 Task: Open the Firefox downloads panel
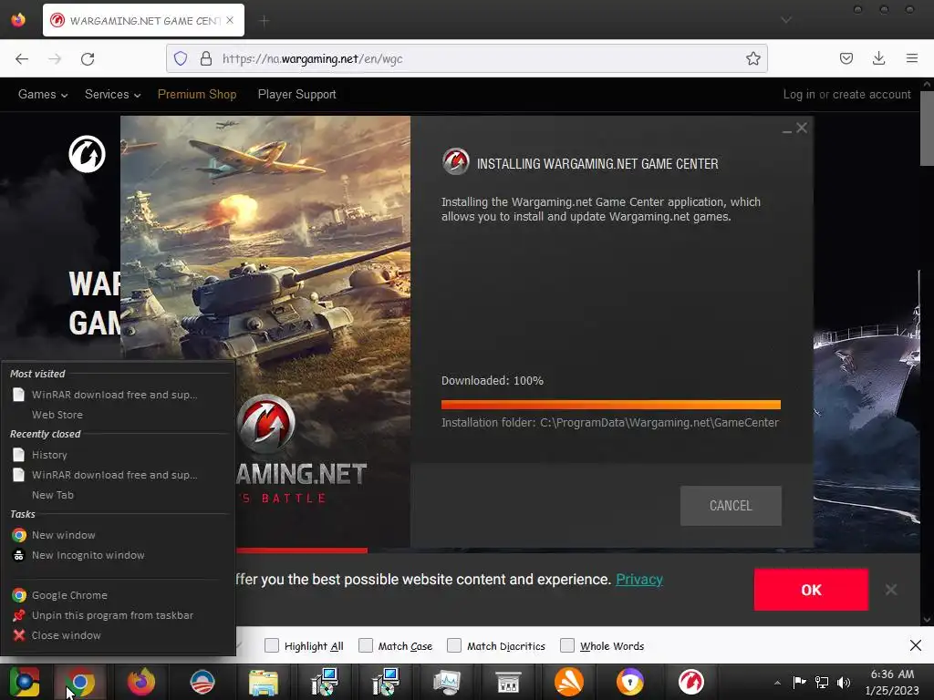click(x=878, y=58)
